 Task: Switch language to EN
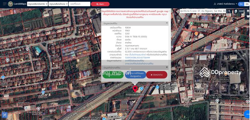[247, 4]
